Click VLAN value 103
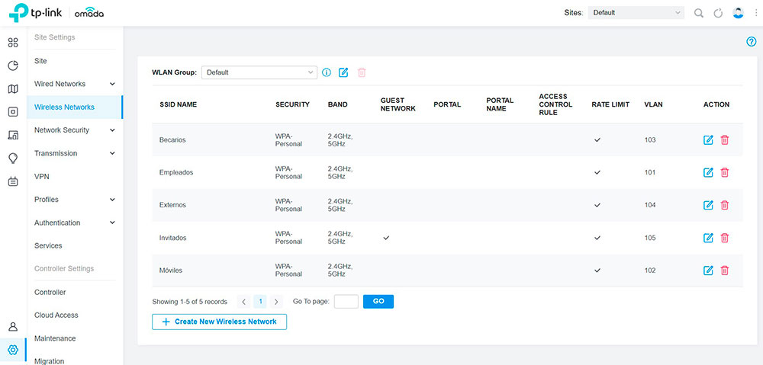 (650, 140)
